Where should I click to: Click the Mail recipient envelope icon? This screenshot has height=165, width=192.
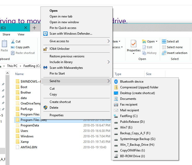116,110
